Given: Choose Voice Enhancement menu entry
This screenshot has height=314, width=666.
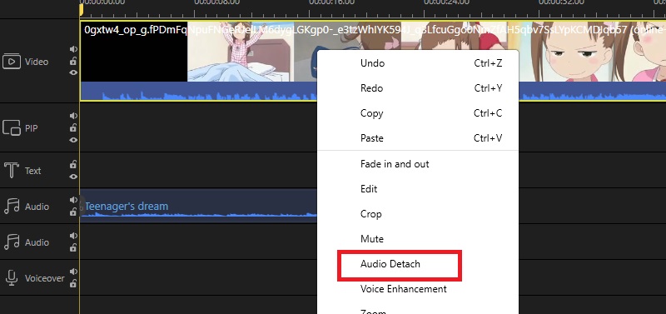Looking at the screenshot, I should [x=418, y=289].
